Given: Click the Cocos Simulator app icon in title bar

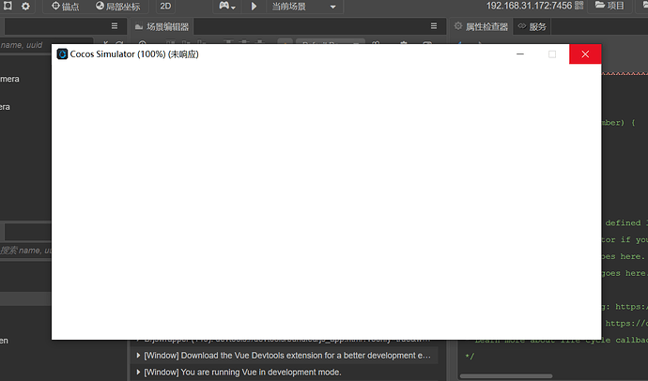Looking at the screenshot, I should (x=62, y=54).
